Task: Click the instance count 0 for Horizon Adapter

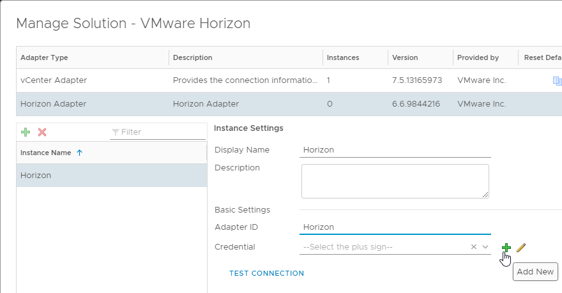Action: 330,104
